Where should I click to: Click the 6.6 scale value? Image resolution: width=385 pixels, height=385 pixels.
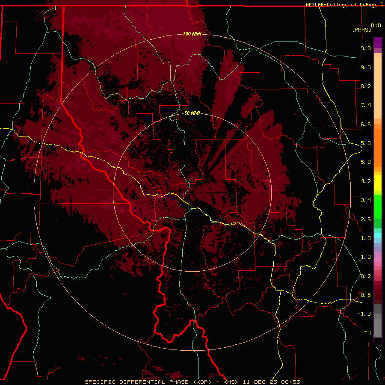pyautogui.click(x=366, y=124)
